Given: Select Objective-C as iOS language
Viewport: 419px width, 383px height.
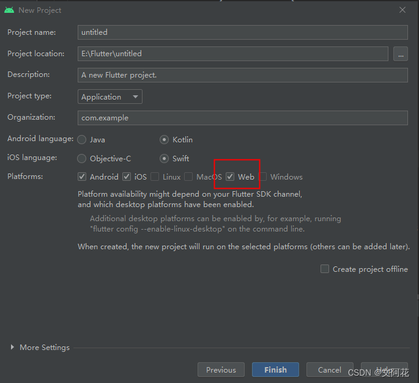Looking at the screenshot, I should pos(82,159).
